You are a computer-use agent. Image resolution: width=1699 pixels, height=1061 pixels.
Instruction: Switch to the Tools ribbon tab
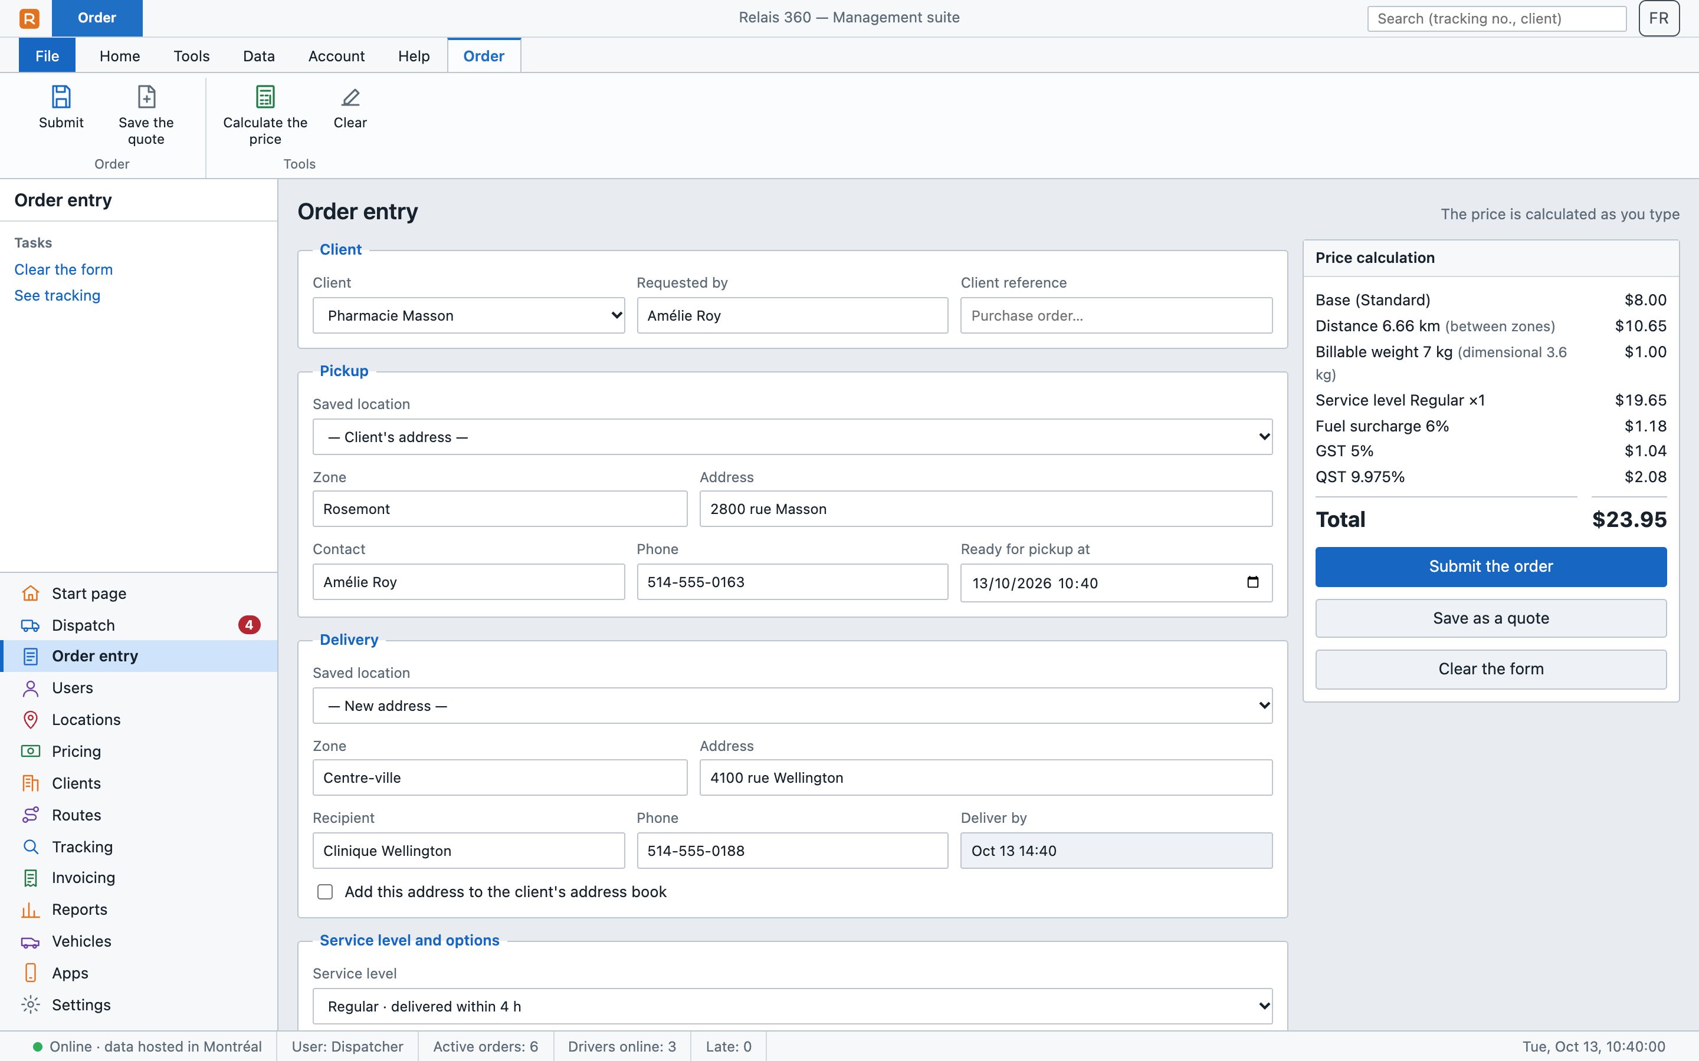point(191,55)
